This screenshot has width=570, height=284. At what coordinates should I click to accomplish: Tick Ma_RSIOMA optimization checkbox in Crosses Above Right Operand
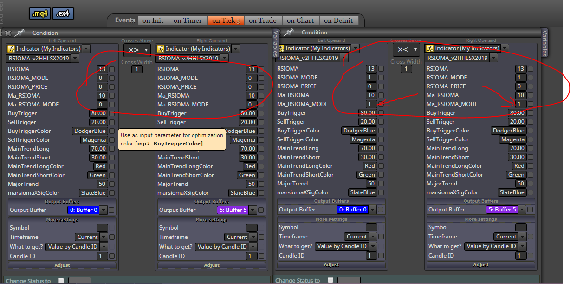coord(261,96)
